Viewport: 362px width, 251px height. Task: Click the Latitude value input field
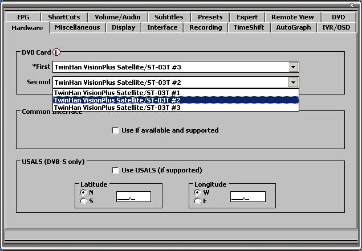tap(133, 196)
